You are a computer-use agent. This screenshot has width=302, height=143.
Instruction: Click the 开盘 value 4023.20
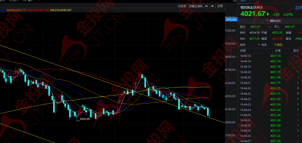pyautogui.click(x=277, y=32)
